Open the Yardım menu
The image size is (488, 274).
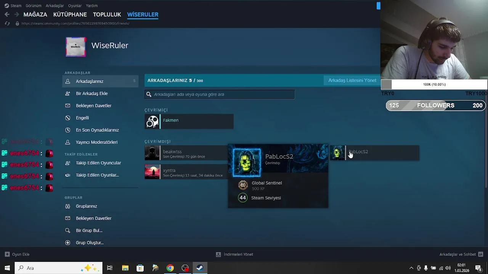[91, 6]
